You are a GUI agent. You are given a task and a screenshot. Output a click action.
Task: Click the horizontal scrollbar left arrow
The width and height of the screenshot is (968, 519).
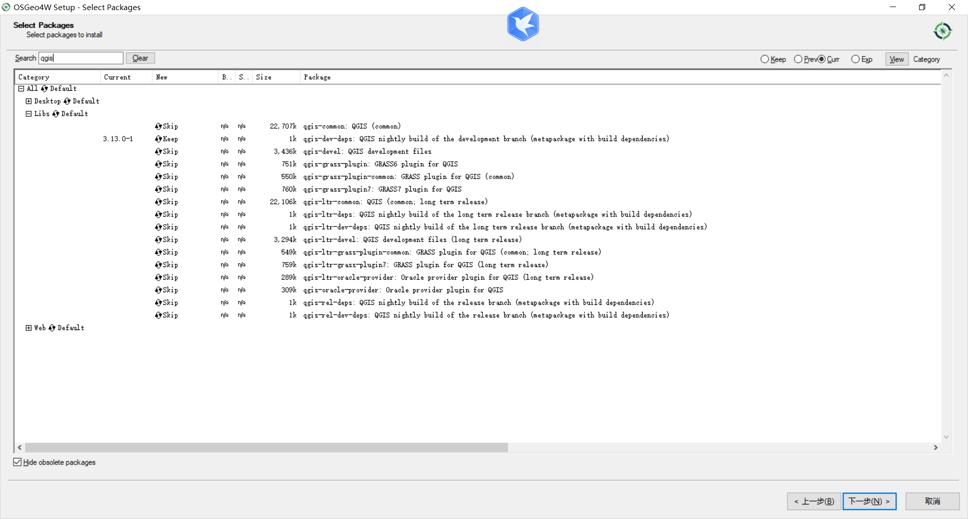click(x=20, y=447)
